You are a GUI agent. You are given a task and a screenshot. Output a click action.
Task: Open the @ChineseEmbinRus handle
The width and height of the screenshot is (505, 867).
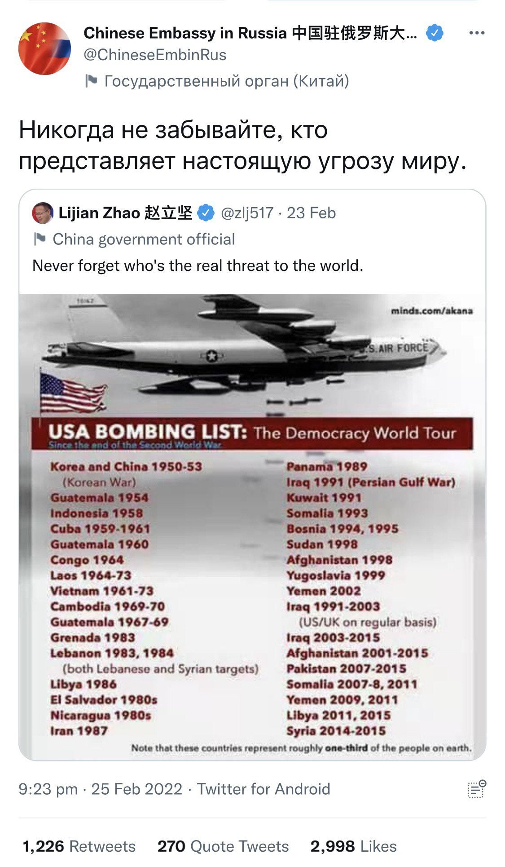(155, 55)
